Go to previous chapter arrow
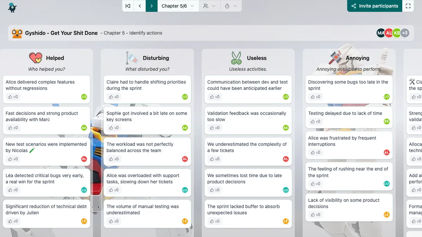 (x=140, y=6)
